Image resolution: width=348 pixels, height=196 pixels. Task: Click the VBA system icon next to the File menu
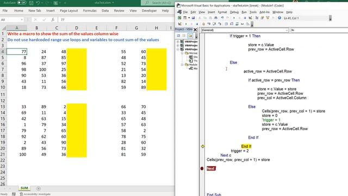pos(179,12)
